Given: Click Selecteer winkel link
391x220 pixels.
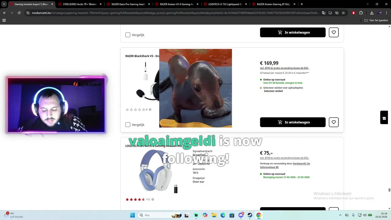Looking at the screenshot, I should pyautogui.click(x=273, y=91).
